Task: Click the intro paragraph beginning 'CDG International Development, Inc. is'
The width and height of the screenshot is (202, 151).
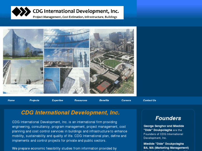Action: point(69,131)
